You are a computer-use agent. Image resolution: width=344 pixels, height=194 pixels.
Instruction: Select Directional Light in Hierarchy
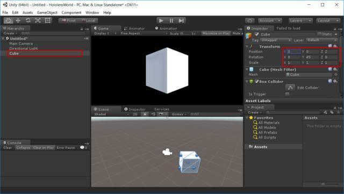(x=24, y=48)
